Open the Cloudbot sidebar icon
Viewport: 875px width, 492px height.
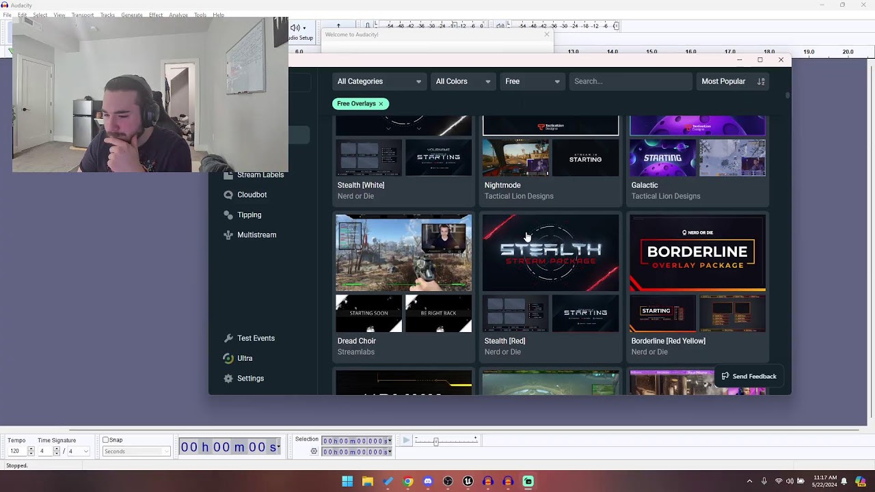228,195
